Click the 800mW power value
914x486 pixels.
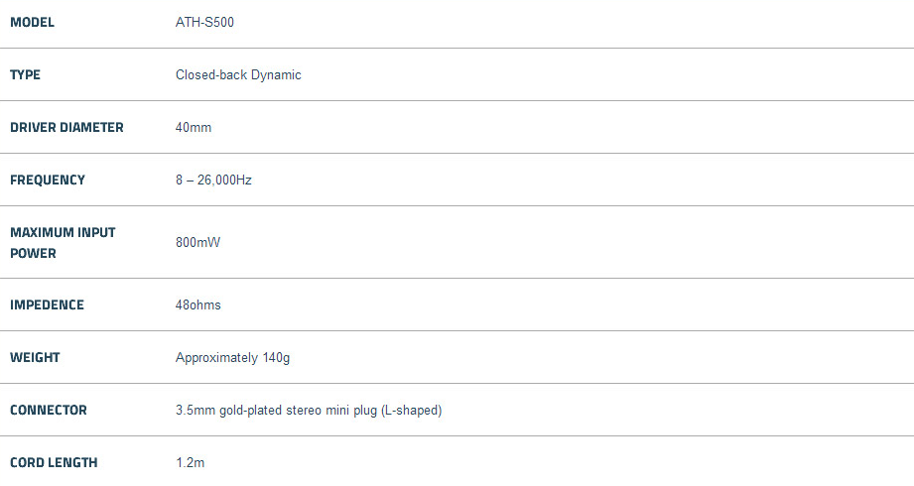click(x=197, y=242)
